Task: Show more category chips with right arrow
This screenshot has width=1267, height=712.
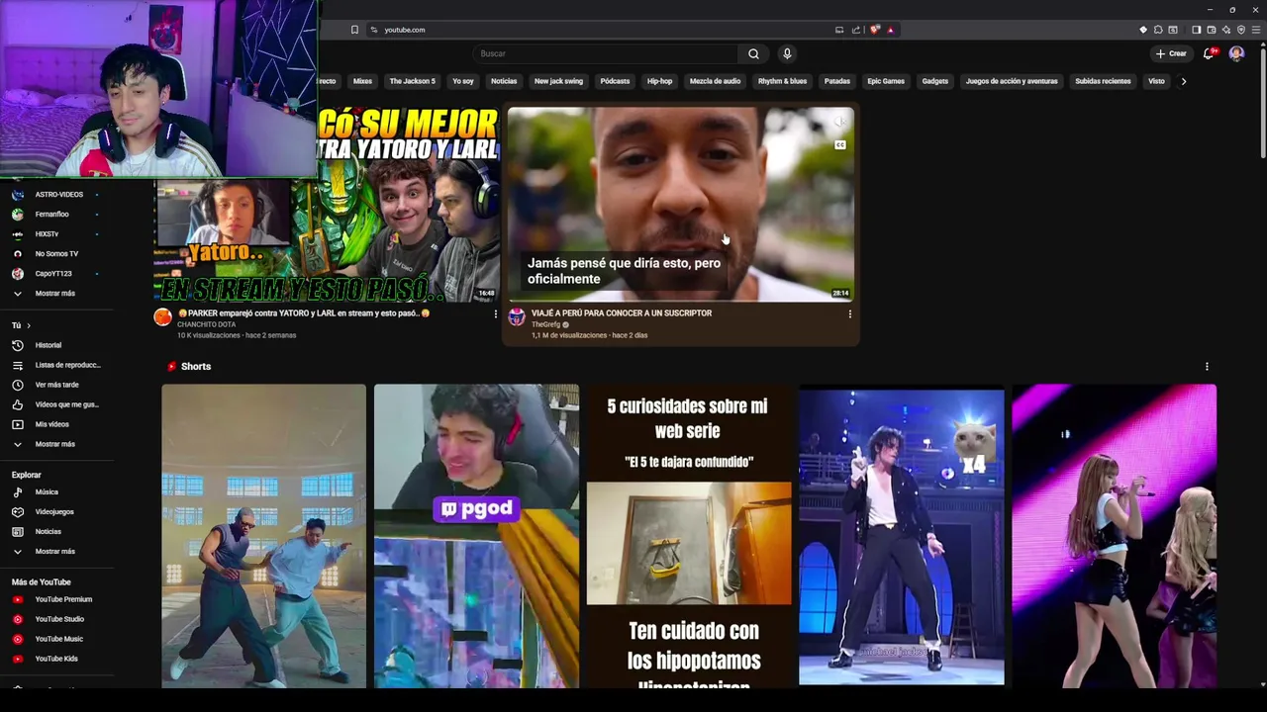Action: 1183,81
